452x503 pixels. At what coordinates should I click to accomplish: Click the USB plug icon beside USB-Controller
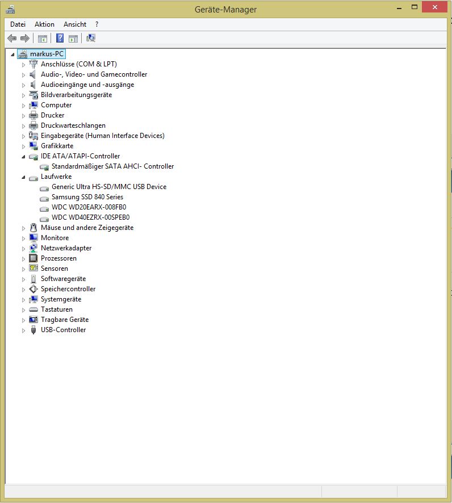34,330
